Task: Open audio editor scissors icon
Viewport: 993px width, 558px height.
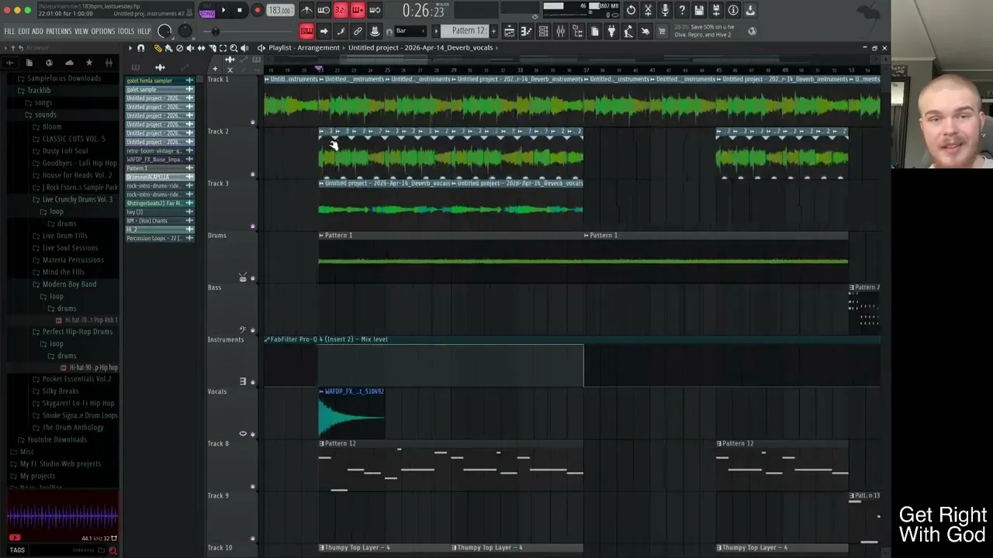Action: pos(648,10)
